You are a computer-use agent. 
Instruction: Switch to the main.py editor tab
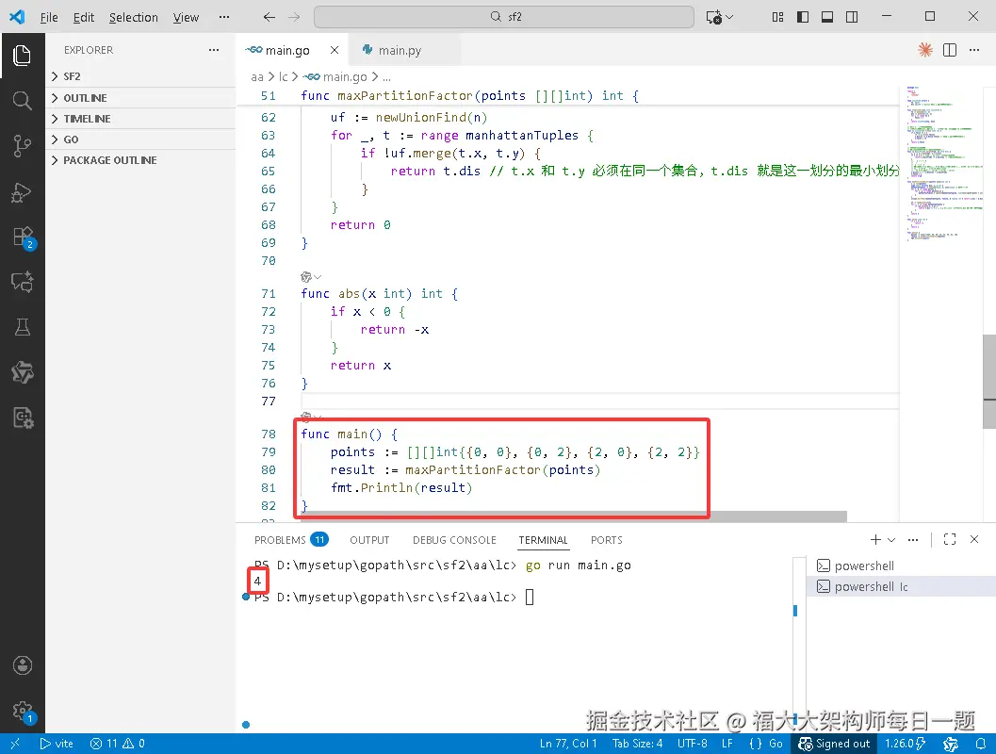[x=400, y=50]
